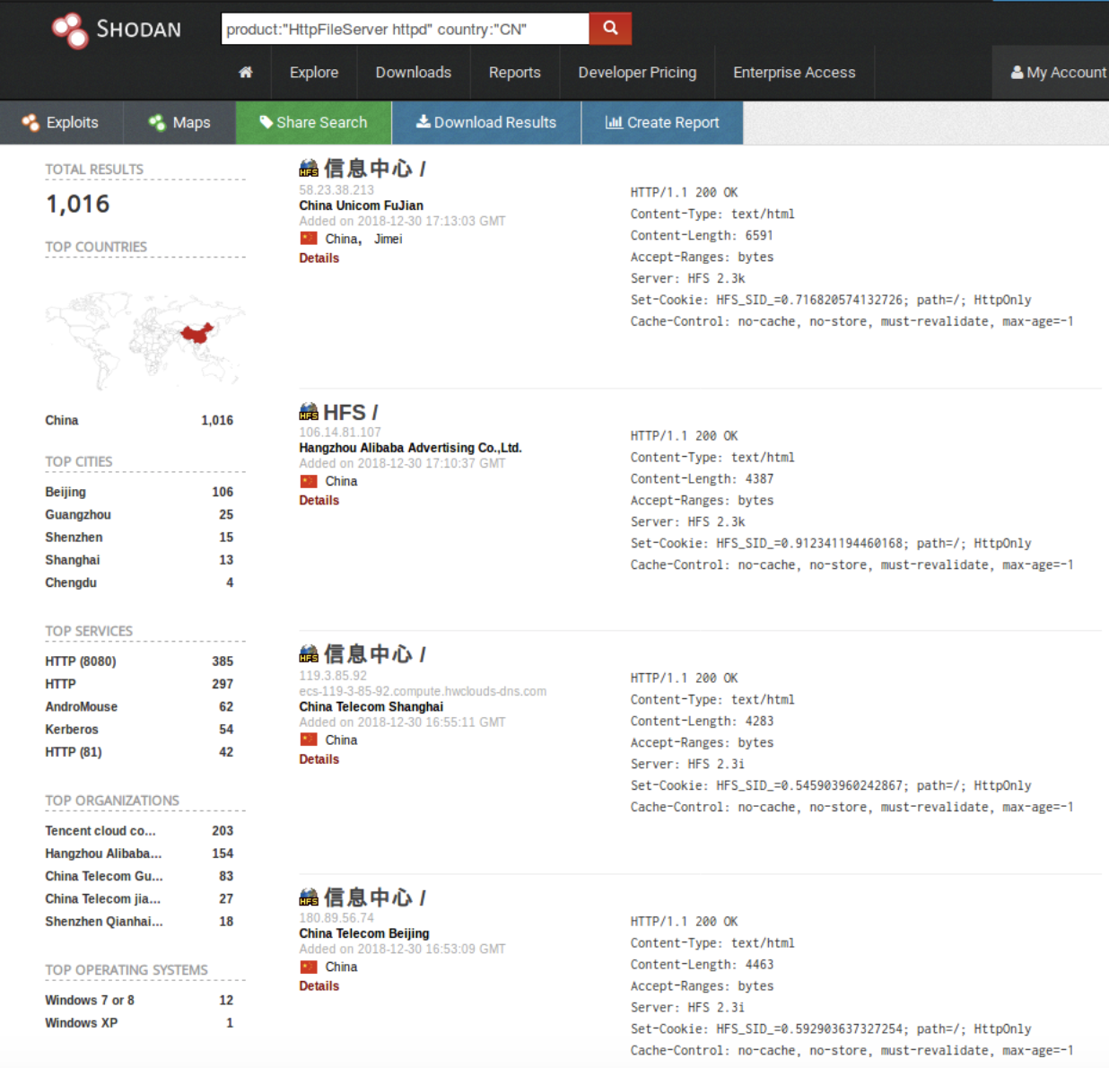Click the world map showing China

coord(144,339)
